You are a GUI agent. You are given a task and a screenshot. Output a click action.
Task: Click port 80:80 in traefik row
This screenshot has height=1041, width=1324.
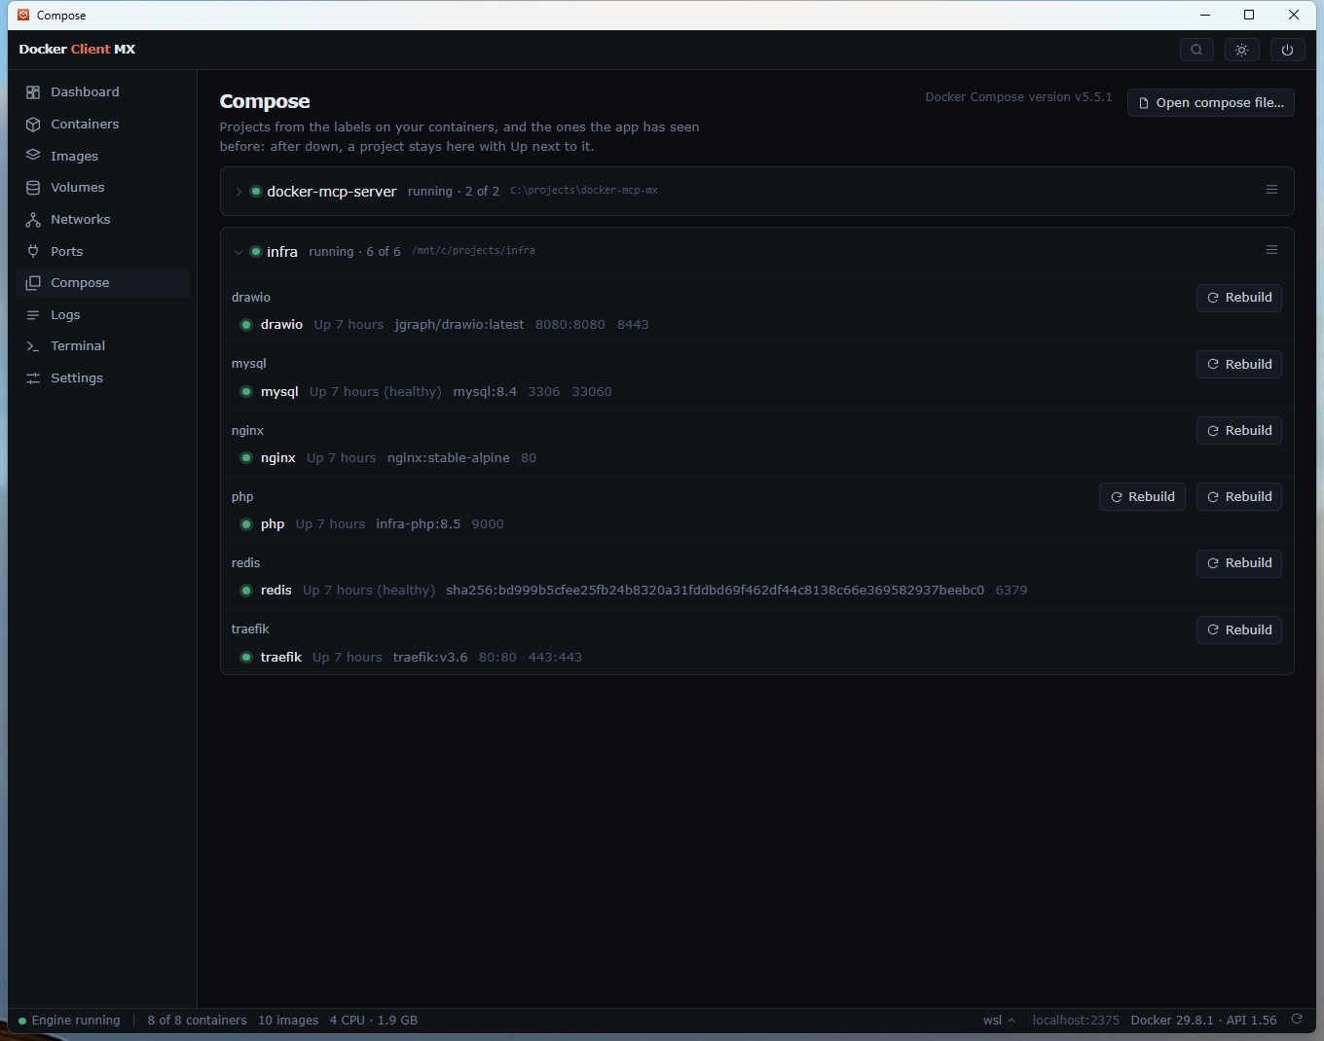coord(497,658)
